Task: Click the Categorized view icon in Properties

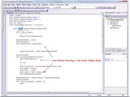Action: tap(106, 60)
